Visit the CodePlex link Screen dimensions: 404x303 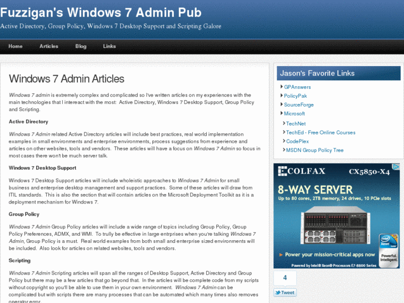click(x=297, y=141)
